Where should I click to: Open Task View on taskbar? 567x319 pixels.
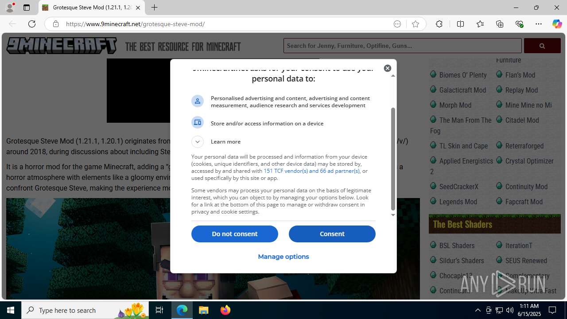159,310
